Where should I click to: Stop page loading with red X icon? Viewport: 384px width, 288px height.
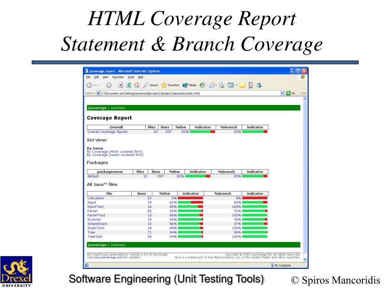pyautogui.click(x=120, y=85)
